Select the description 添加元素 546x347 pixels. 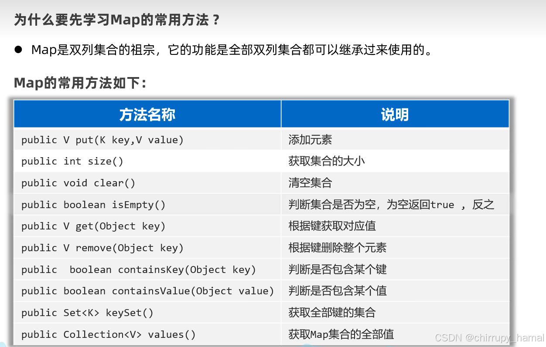pyautogui.click(x=310, y=140)
